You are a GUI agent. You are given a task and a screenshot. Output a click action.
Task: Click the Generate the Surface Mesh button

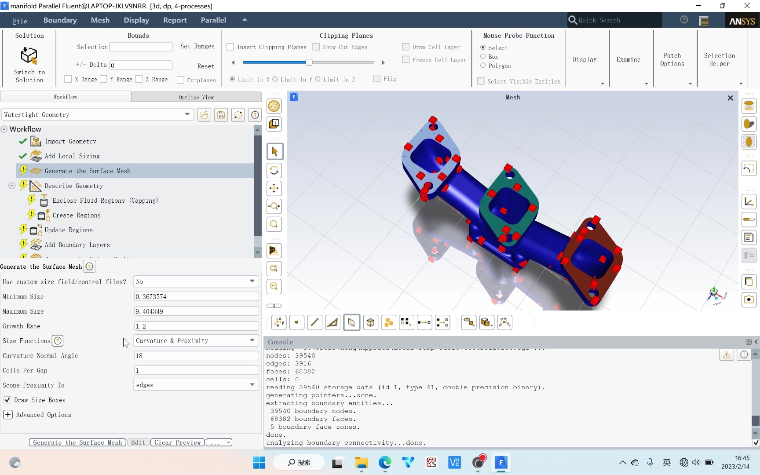[x=77, y=442]
